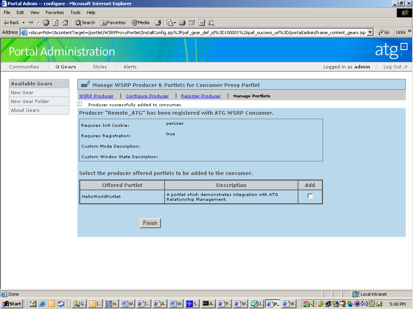Click the volume speaker tray icon
Screen dimensions: 413x309
(x=313, y=304)
